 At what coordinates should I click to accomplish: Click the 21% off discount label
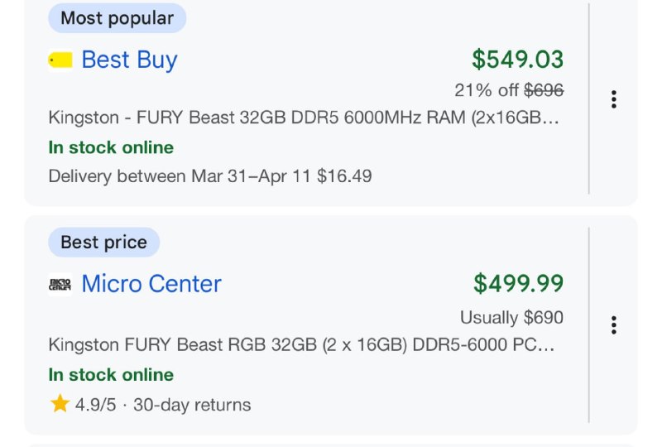[486, 90]
